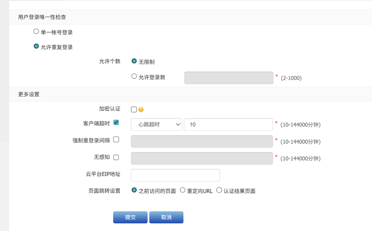Click the 提交 button

tap(130, 217)
